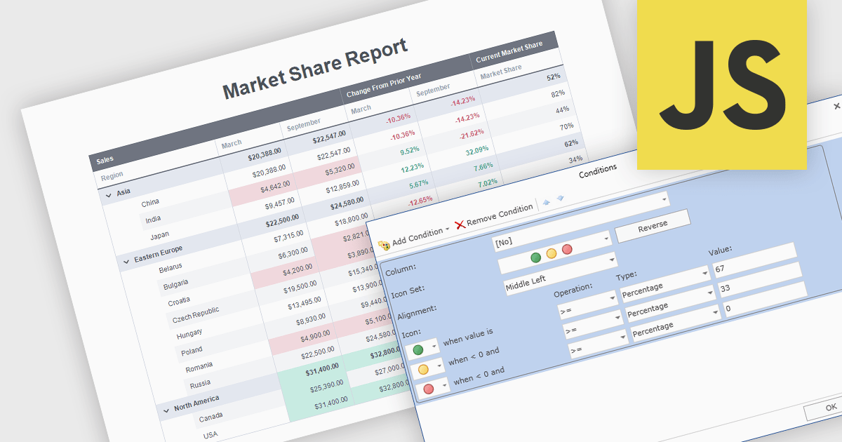
Task: Select the Hungary row
Action: [x=189, y=333]
